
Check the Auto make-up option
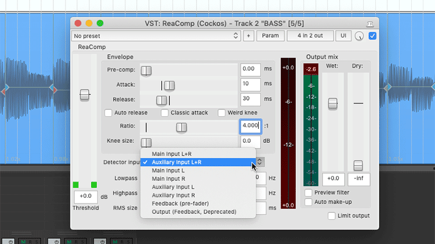tap(309, 202)
